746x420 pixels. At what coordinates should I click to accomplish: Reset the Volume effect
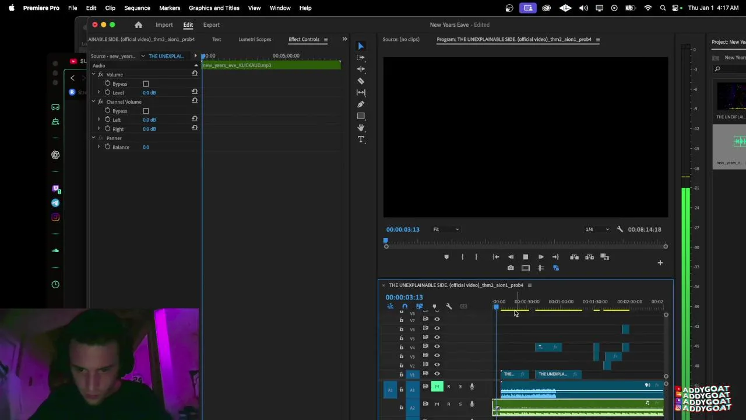click(x=195, y=73)
